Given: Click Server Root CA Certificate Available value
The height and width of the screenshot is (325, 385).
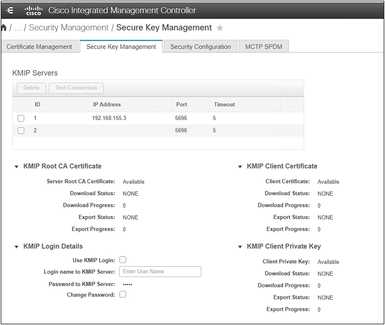Looking at the screenshot, I should [x=133, y=182].
